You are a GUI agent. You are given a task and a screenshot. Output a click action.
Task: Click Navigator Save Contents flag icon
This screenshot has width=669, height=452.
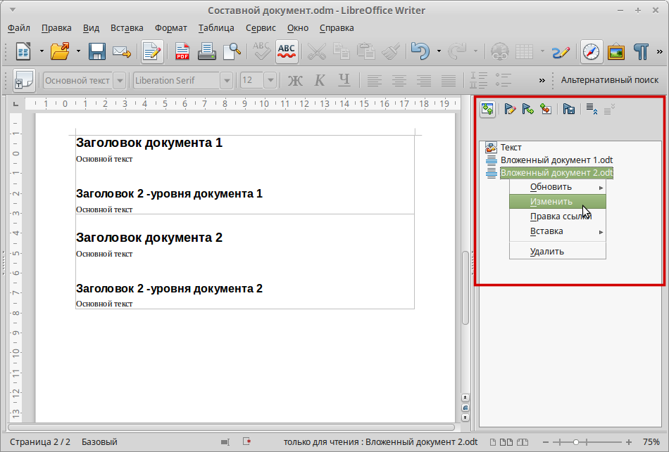[x=568, y=109]
